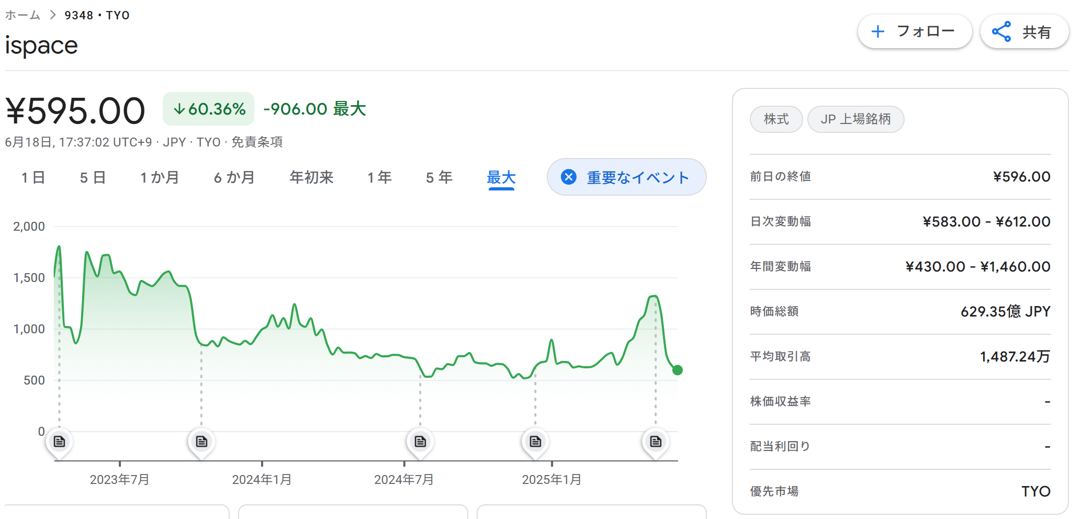Click the 2024年1月 axis label

pos(262,480)
